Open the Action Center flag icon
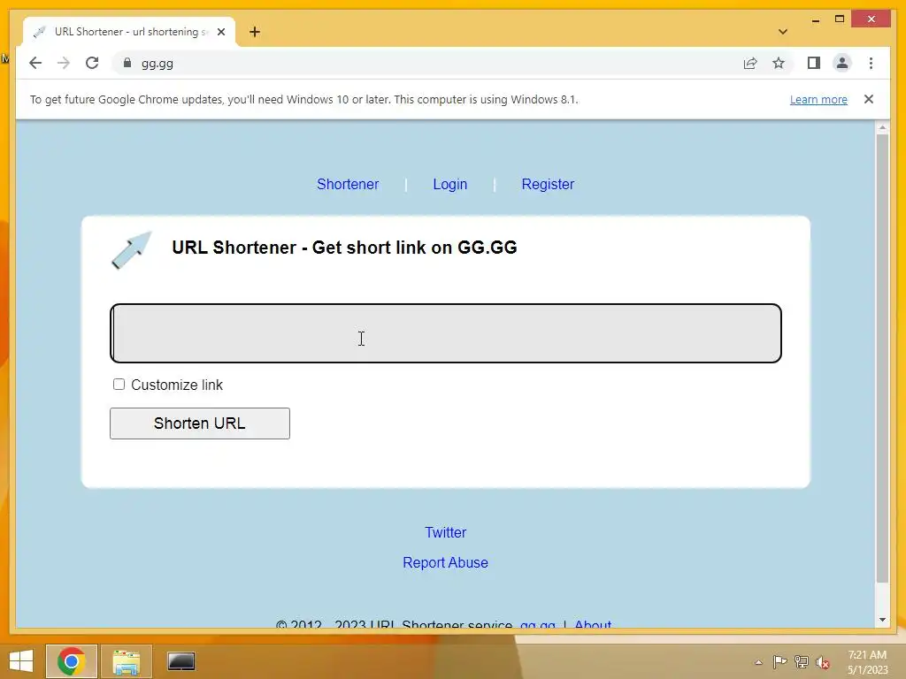This screenshot has width=906, height=679. coord(779,662)
